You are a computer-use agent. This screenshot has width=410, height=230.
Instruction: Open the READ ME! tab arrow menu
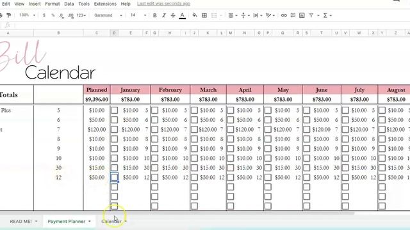click(36, 222)
